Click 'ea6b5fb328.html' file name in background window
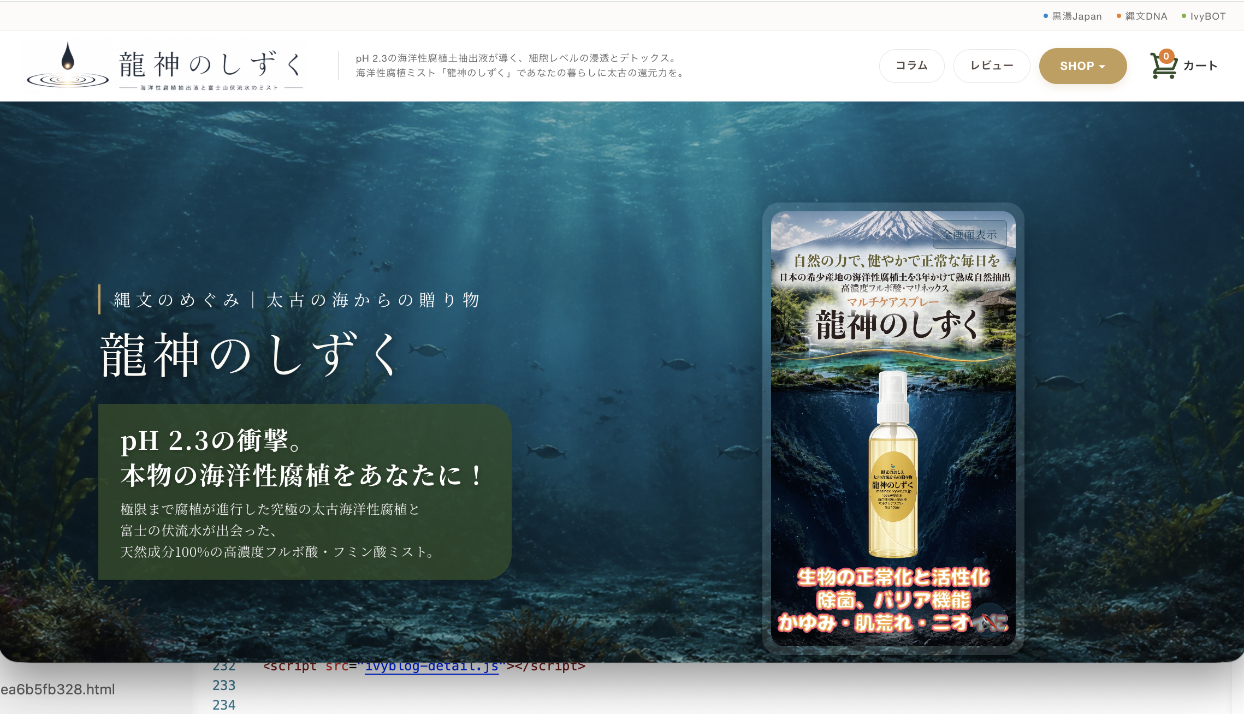Screen dimensions: 1244x714 57,690
